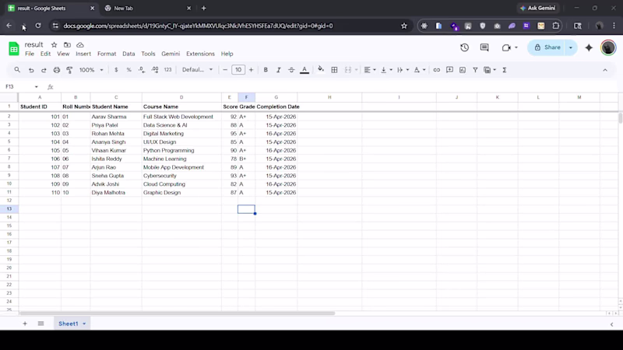Click the Share button
Viewport: 623px width, 350px height.
pyautogui.click(x=547, y=47)
